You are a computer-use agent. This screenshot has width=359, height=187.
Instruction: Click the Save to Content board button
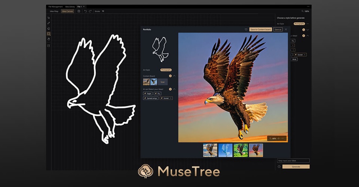click(260, 29)
